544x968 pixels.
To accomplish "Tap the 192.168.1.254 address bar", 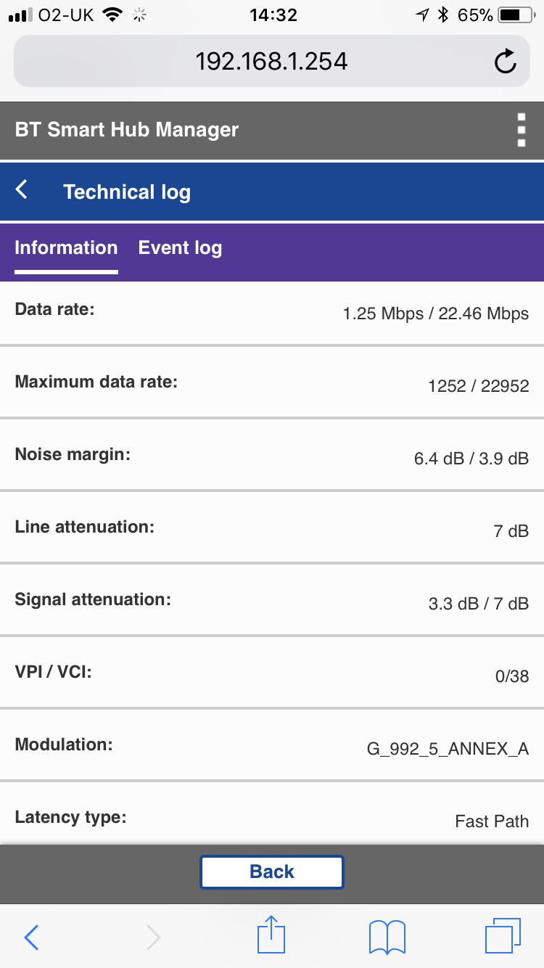I will pos(271,62).
